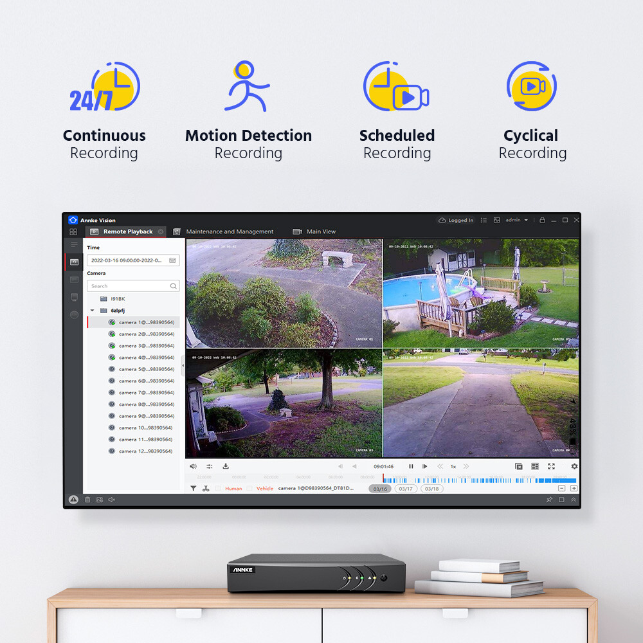This screenshot has height=643, width=643.
Task: Select the 03/17 date button
Action: point(406,489)
